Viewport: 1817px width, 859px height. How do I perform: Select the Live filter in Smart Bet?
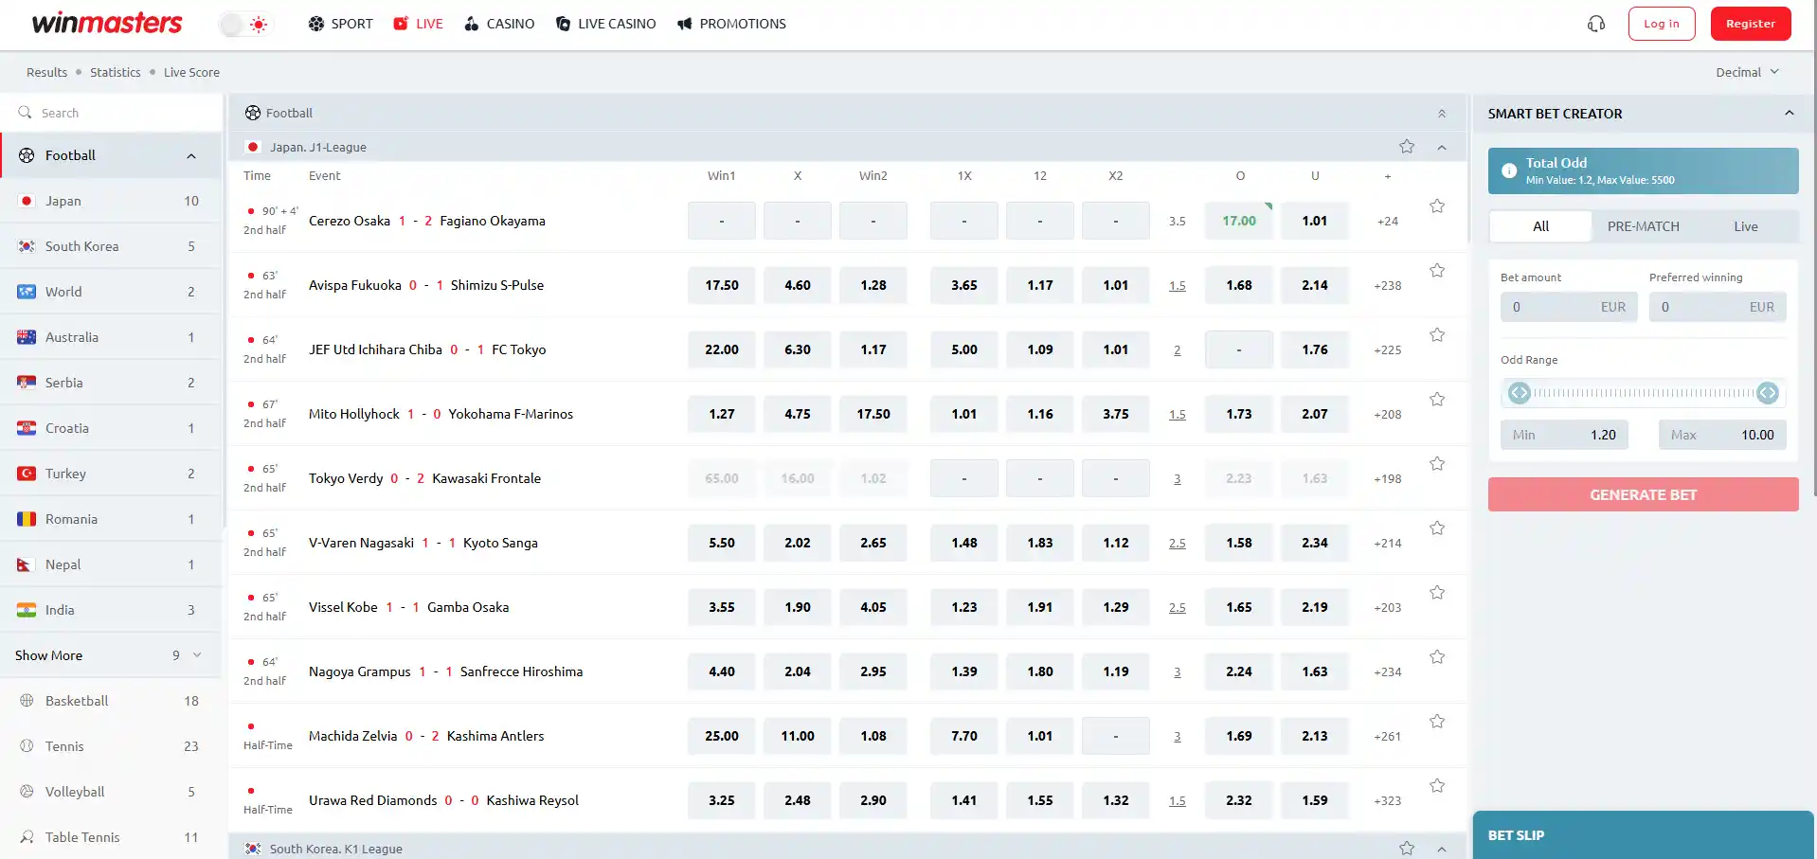click(1746, 226)
